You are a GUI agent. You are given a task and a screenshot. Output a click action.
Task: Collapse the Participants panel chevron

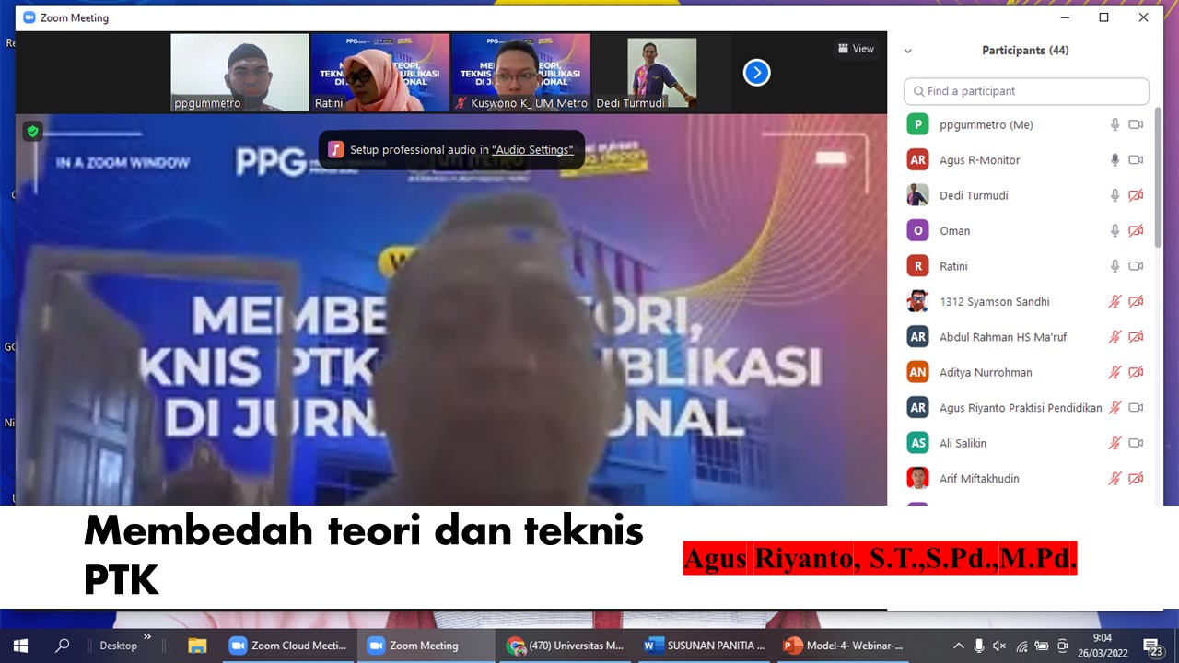pyautogui.click(x=908, y=52)
